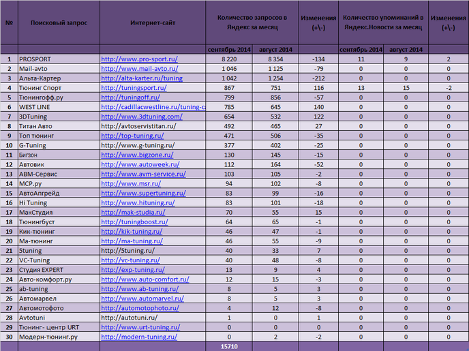Viewport: 469px width, 351px height.
Task: Select the Mail-avto cell
Action: [59, 69]
